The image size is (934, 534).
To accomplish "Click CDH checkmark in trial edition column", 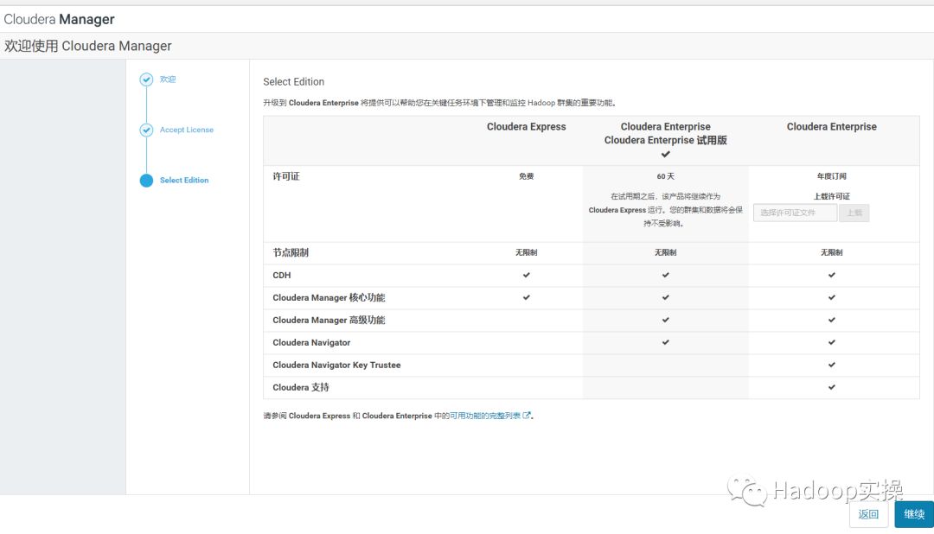I will pos(665,275).
